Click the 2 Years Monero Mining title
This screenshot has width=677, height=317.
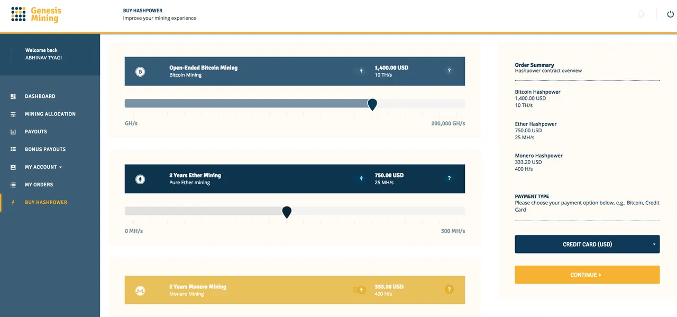point(198,287)
